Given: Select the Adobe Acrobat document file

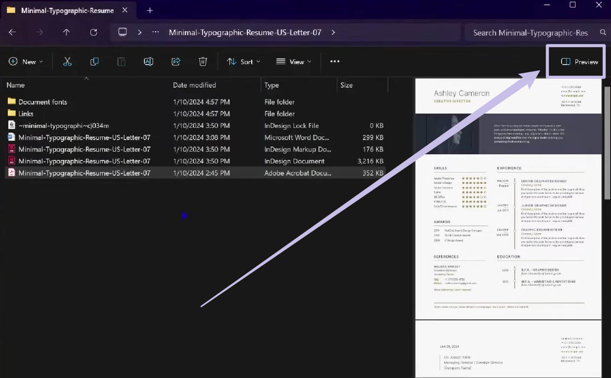Looking at the screenshot, I should click(84, 173).
